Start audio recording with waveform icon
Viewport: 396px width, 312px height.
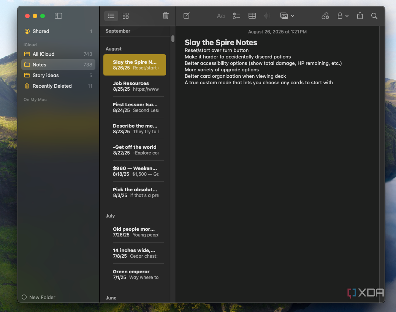268,16
